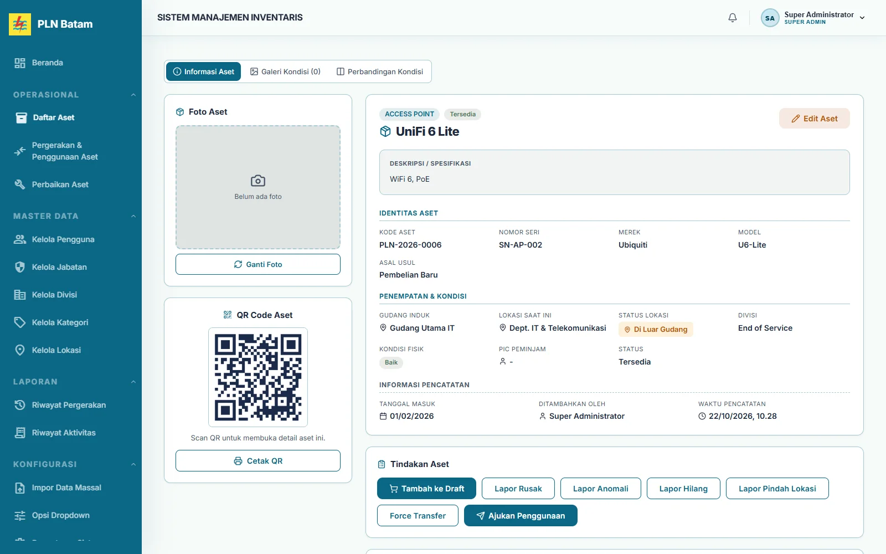The height and width of the screenshot is (554, 886).
Task: Click Ajukan Penggunaan button
Action: point(521,516)
